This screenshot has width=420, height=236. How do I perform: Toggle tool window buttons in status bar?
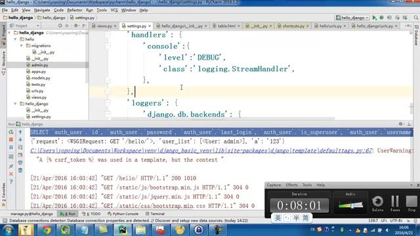(x=5, y=220)
